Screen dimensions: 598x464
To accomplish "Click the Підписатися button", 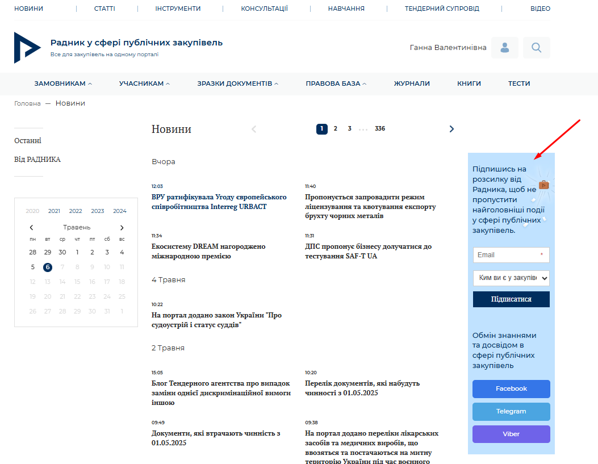I will [x=511, y=299].
